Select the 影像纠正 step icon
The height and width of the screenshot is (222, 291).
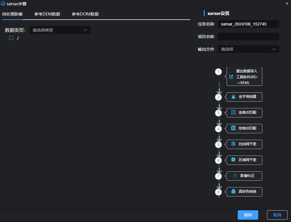click(235, 176)
